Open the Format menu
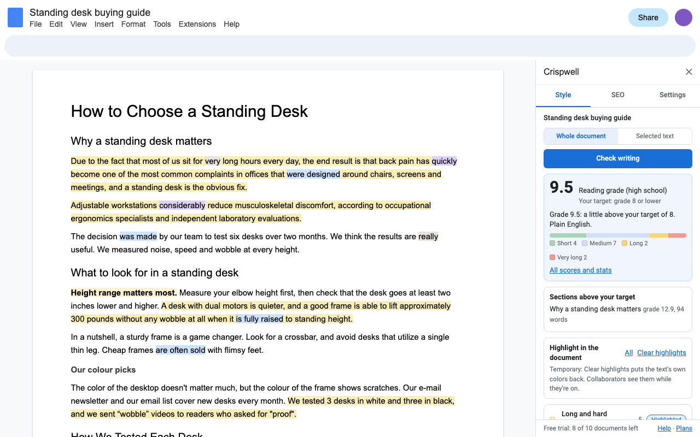 133,24
